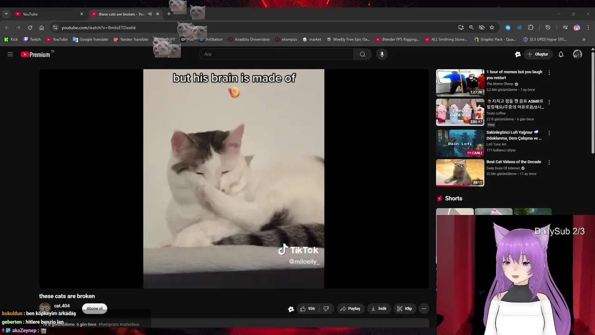Open options for Best Cat Videos
This screenshot has width=595, height=335.
click(549, 162)
